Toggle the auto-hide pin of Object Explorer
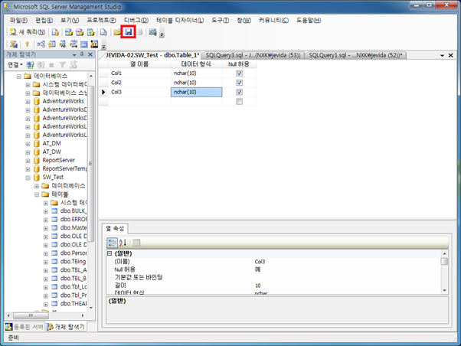Image resolution: width=461 pixels, height=346 pixels. tap(82, 54)
